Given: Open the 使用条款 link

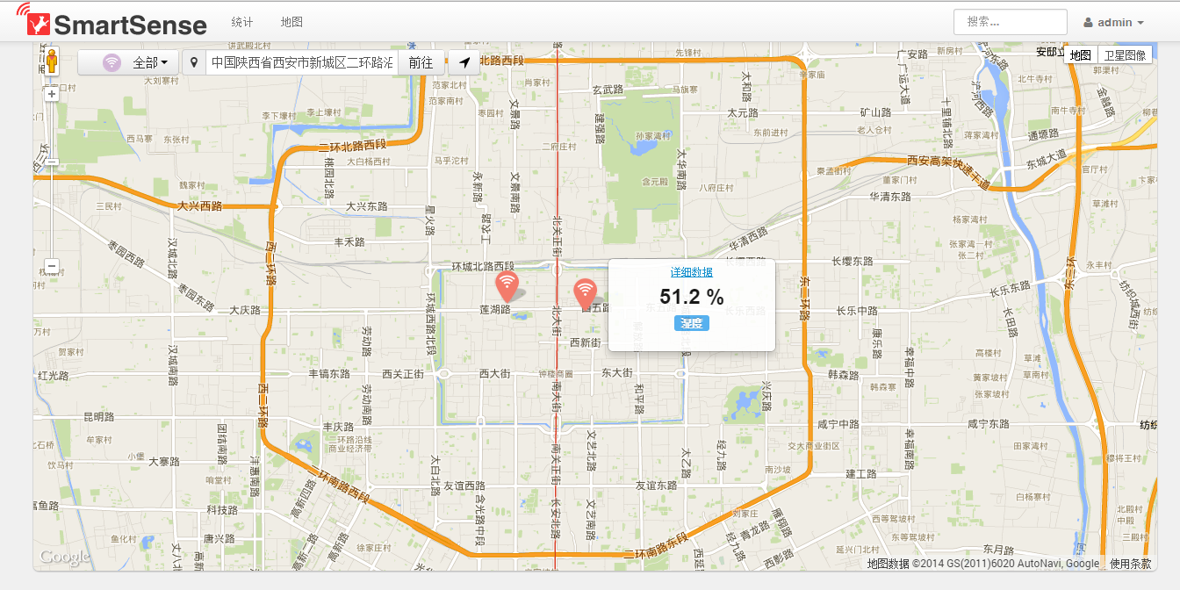Looking at the screenshot, I should coord(1130,564).
